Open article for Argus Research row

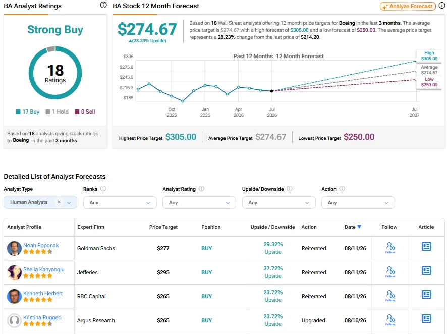tap(426, 318)
